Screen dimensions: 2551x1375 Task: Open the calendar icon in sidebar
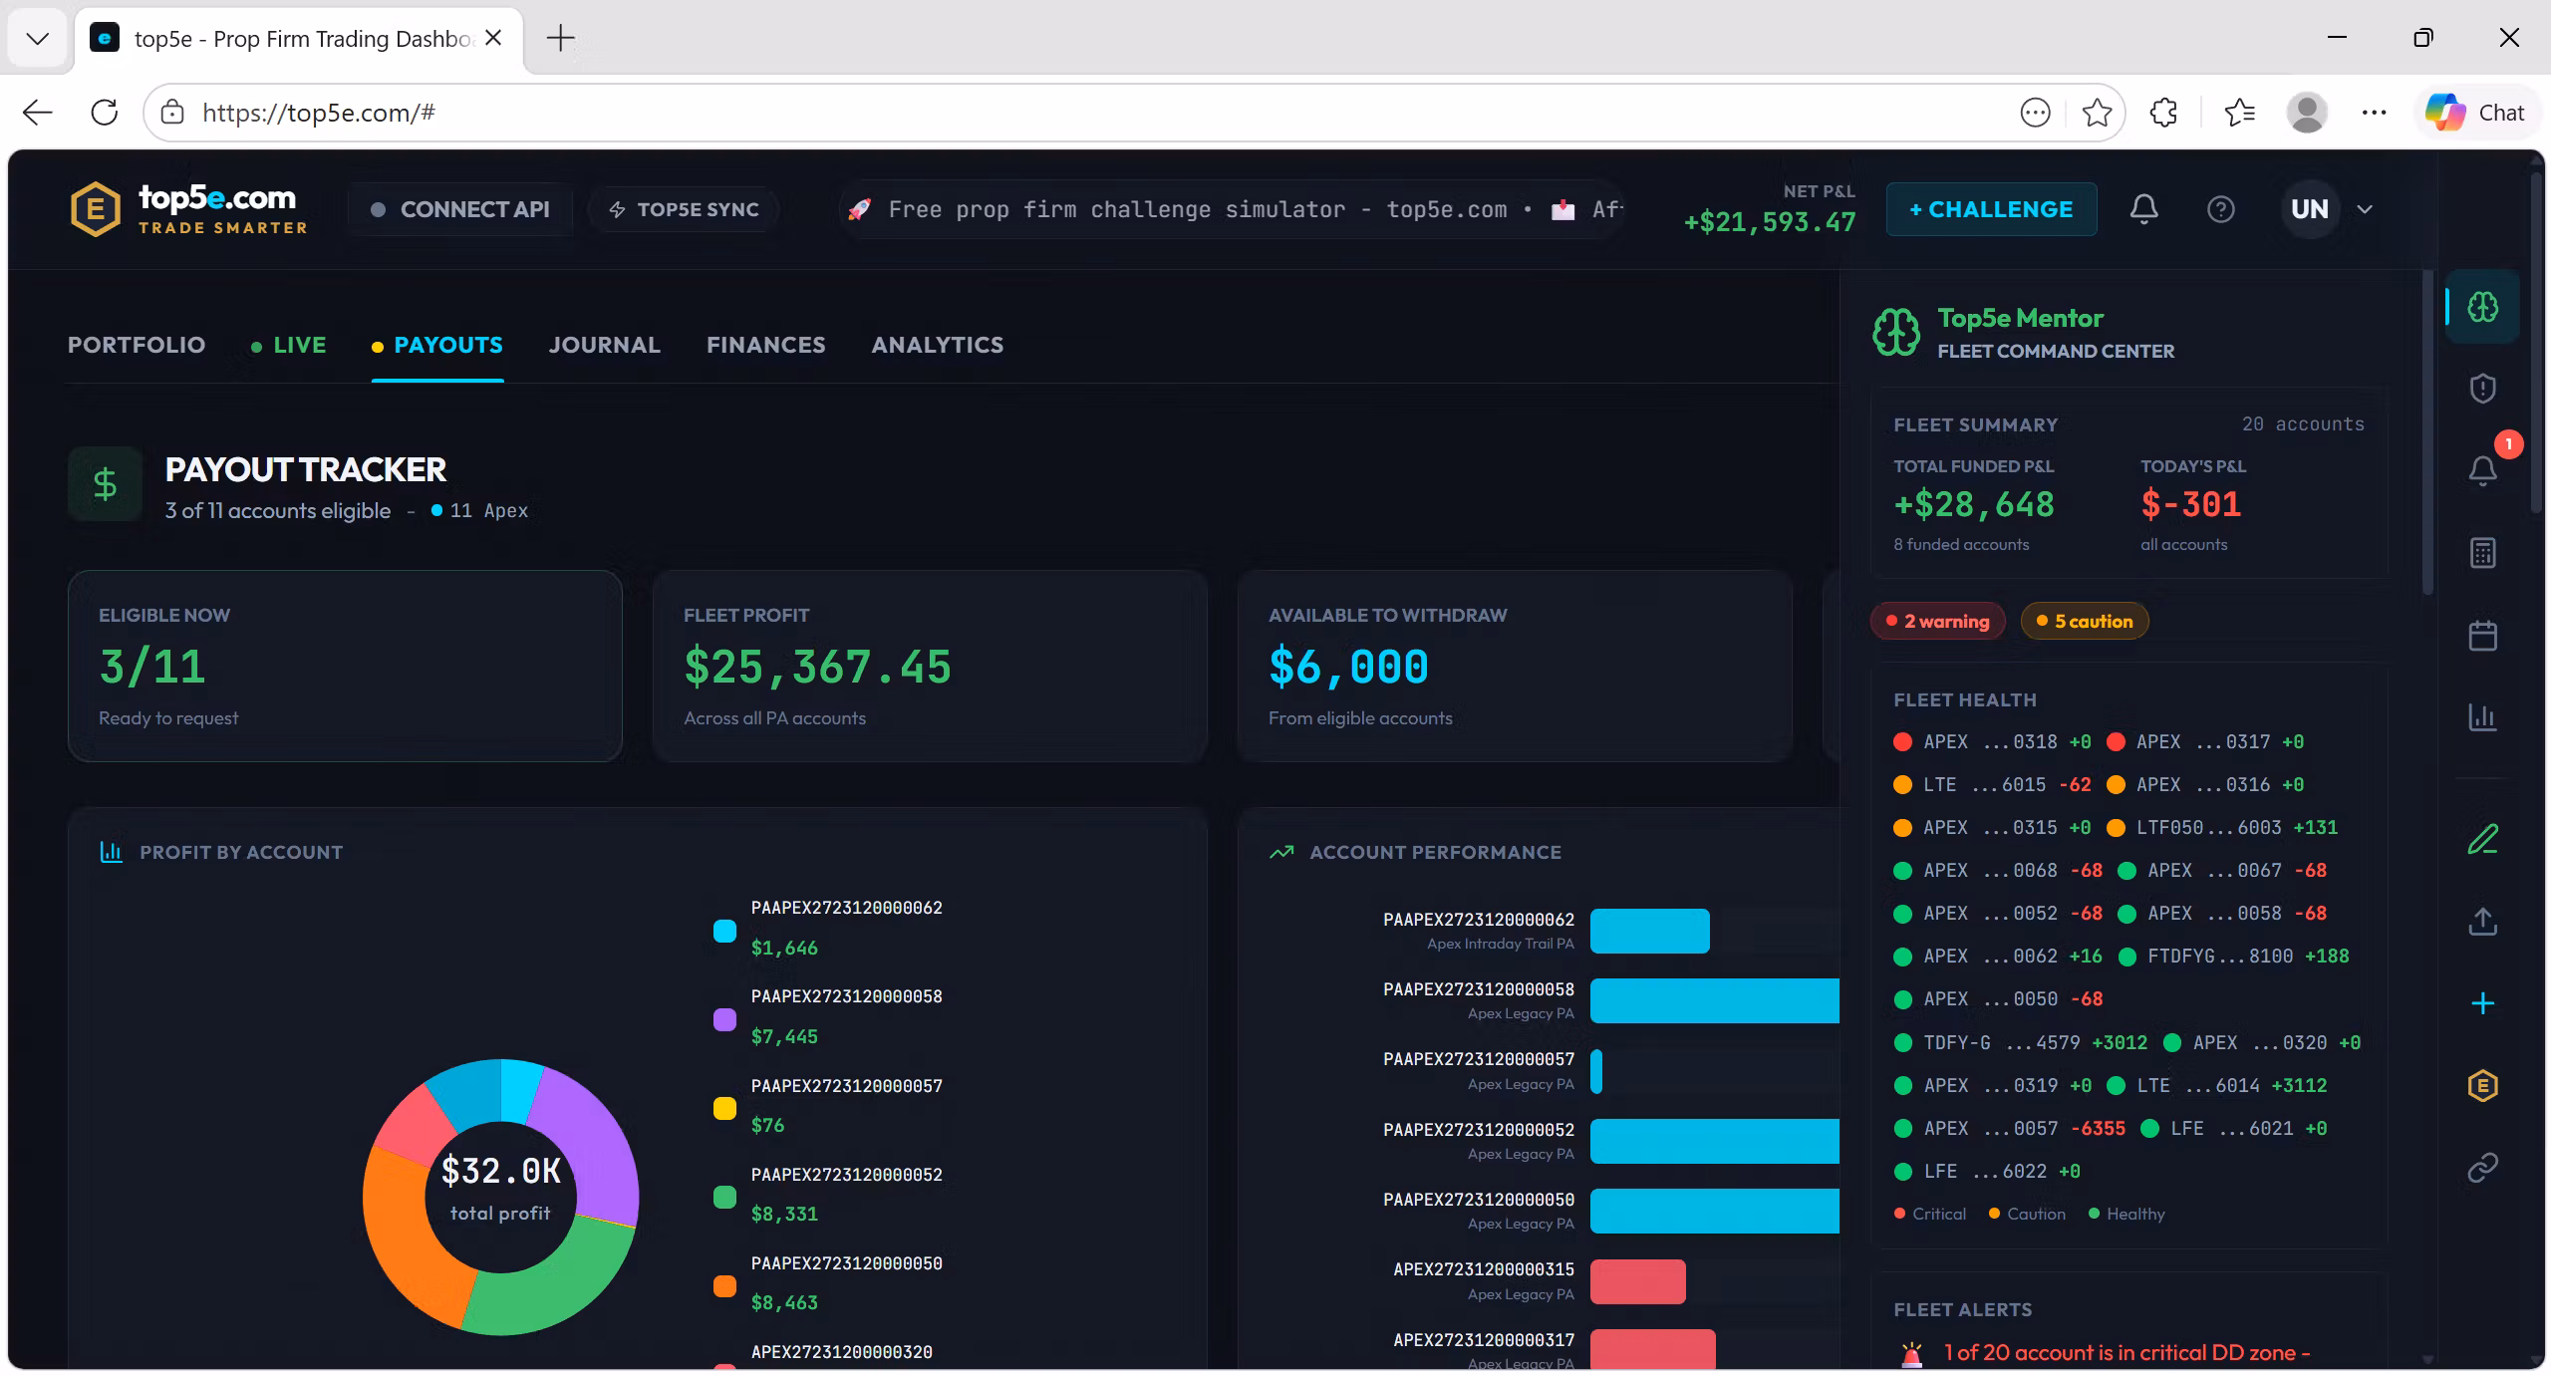click(x=2482, y=635)
